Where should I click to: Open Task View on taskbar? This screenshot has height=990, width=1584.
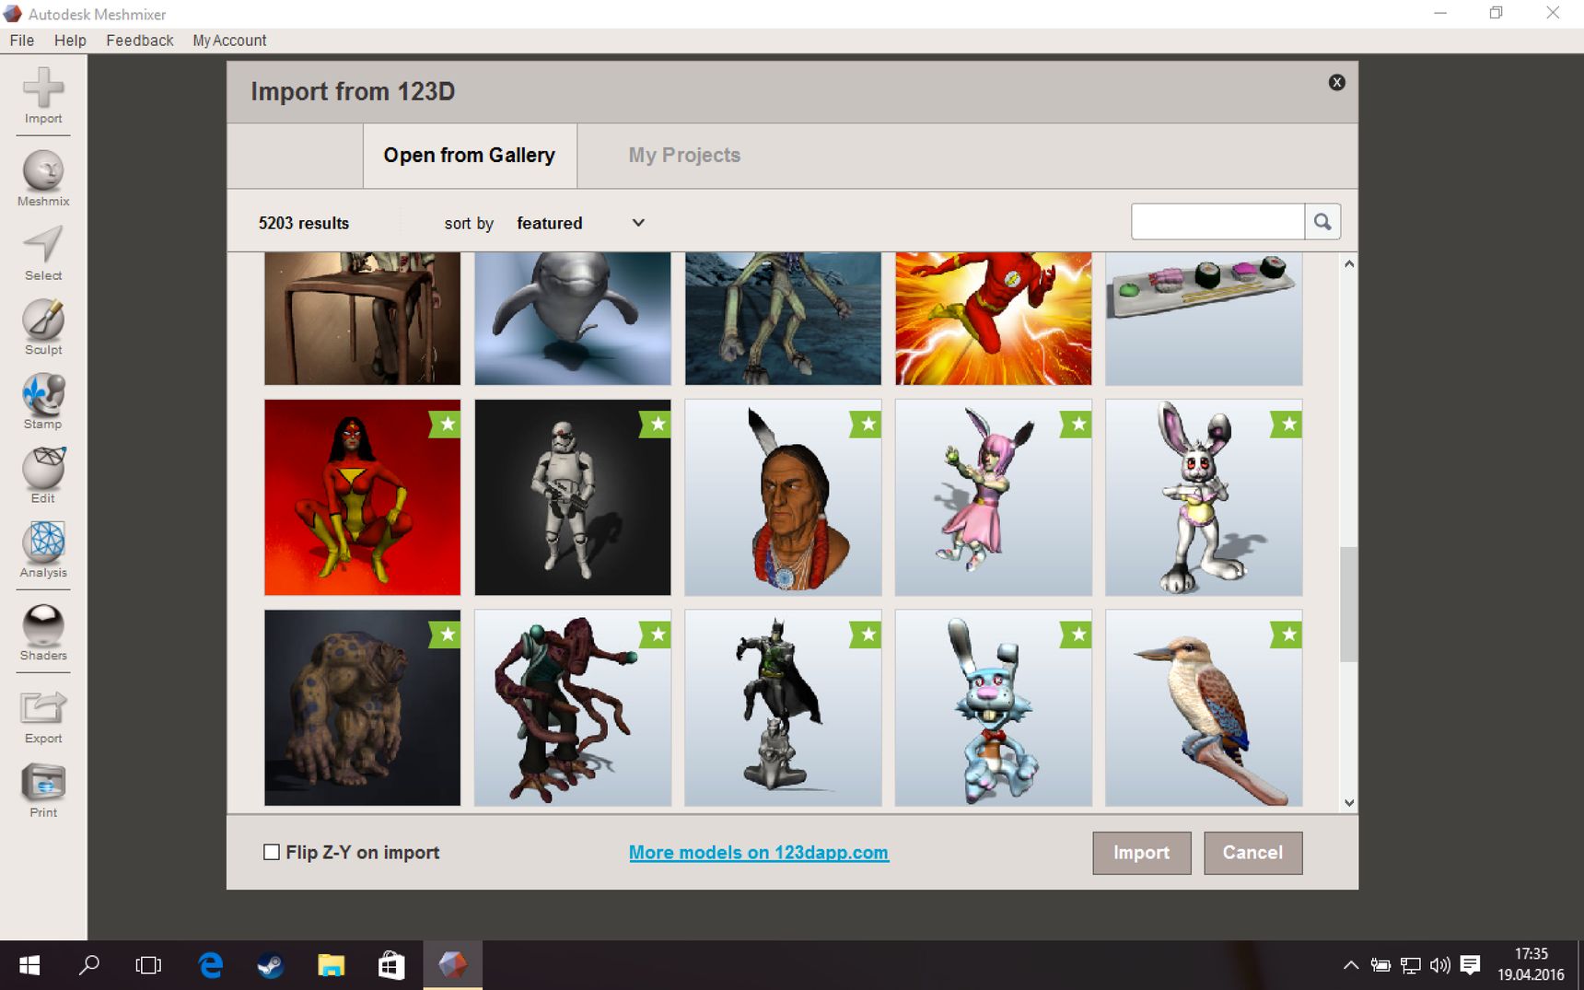pyautogui.click(x=148, y=965)
